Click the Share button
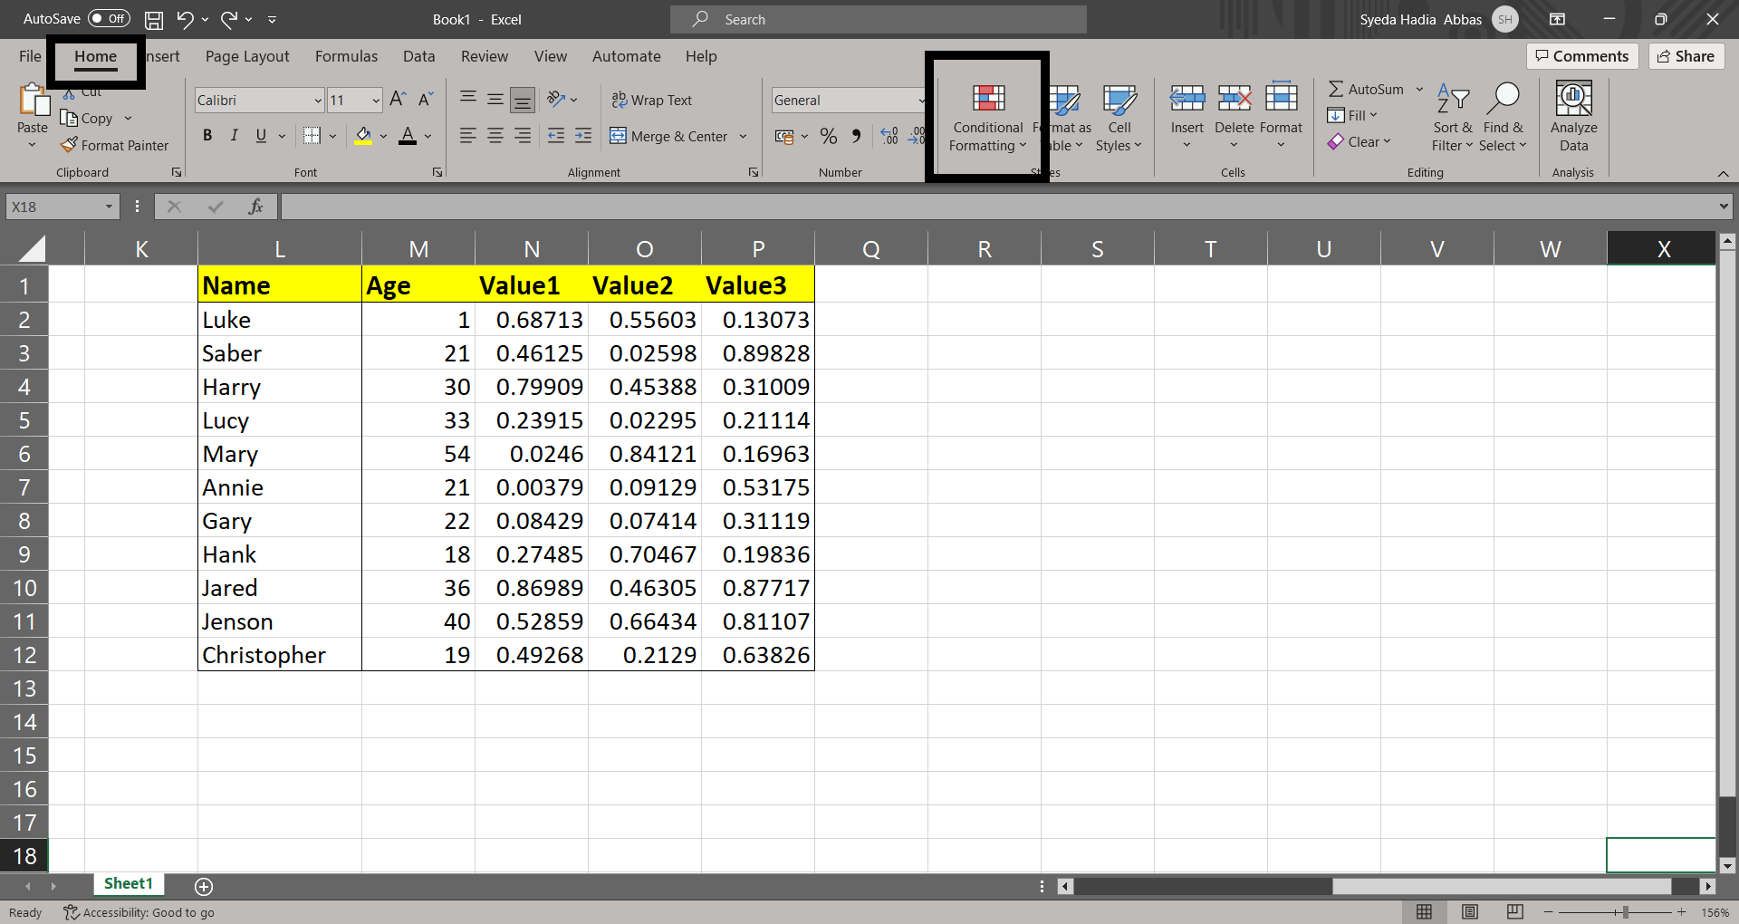 1686,56
